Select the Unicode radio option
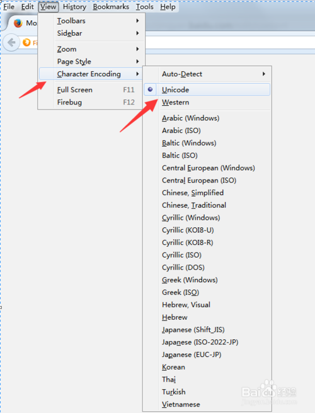The width and height of the screenshot is (315, 413). point(207,89)
